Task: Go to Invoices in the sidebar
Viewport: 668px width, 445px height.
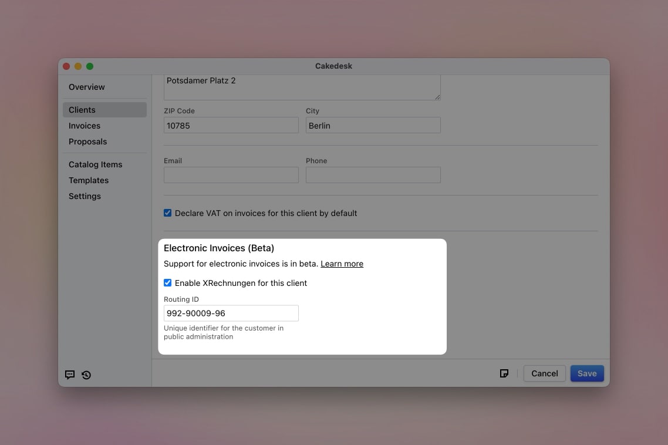Action: click(x=85, y=126)
